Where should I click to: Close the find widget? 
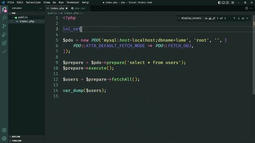[247, 18]
